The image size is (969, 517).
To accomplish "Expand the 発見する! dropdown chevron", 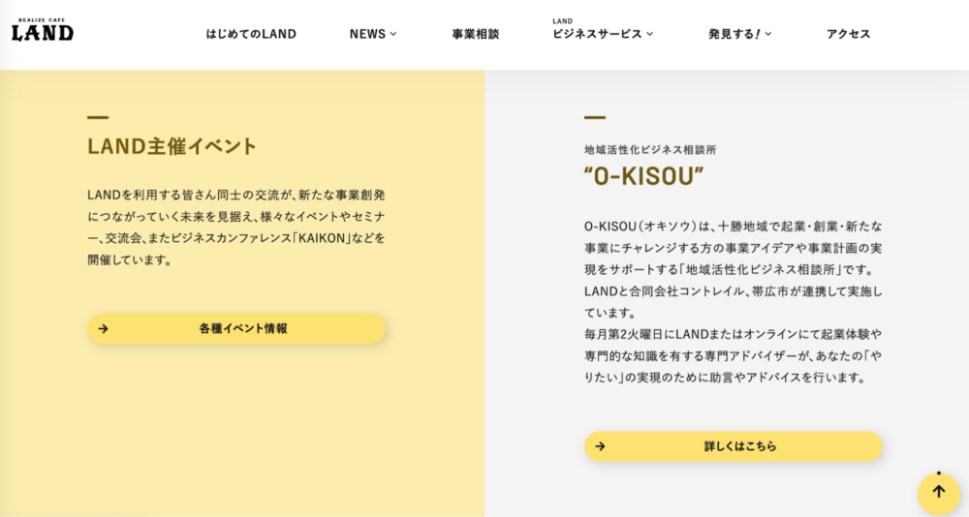I will [x=768, y=34].
